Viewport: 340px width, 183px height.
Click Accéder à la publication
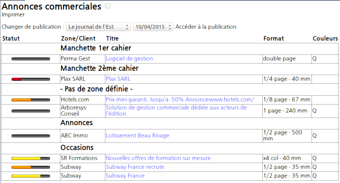pos(206,27)
